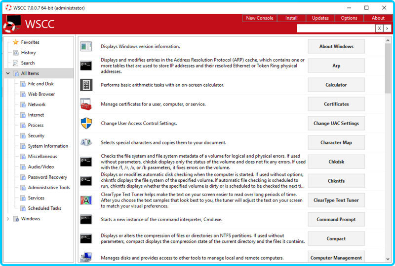Image resolution: width=395 pixels, height=266 pixels.
Task: Open the Install menu
Action: [x=291, y=18]
